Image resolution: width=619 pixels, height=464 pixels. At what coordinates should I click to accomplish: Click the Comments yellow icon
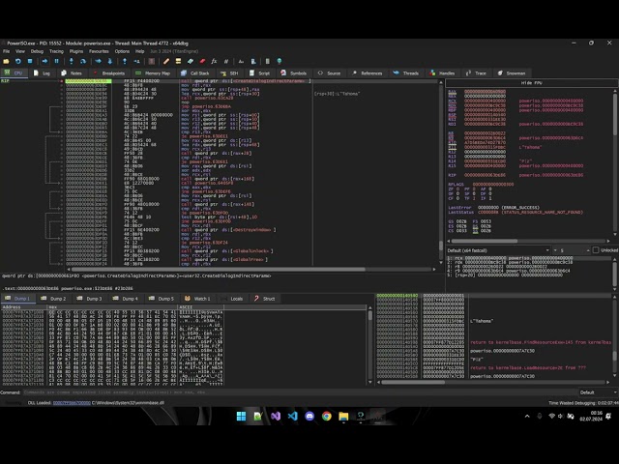pos(178,61)
